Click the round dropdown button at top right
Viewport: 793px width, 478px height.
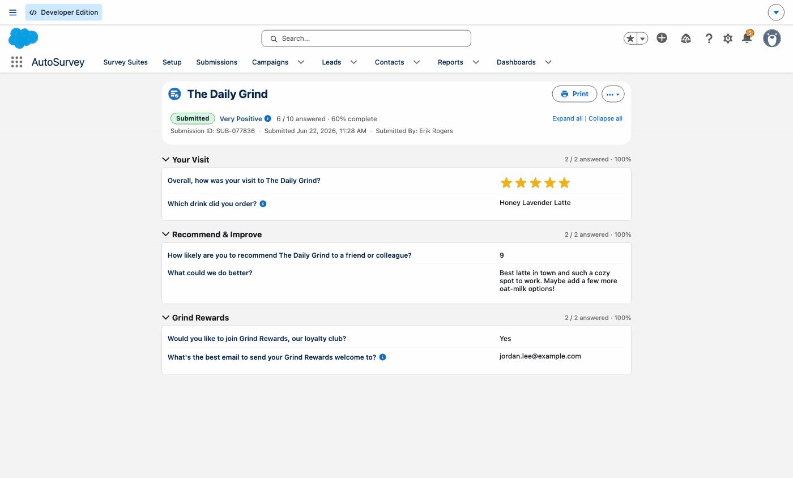click(776, 12)
